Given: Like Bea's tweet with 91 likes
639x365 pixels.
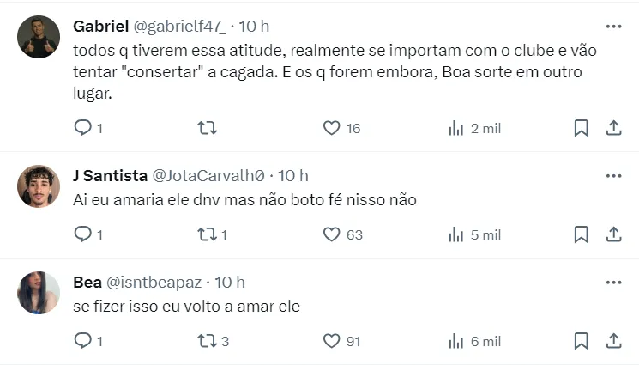Looking at the screenshot, I should [x=332, y=341].
